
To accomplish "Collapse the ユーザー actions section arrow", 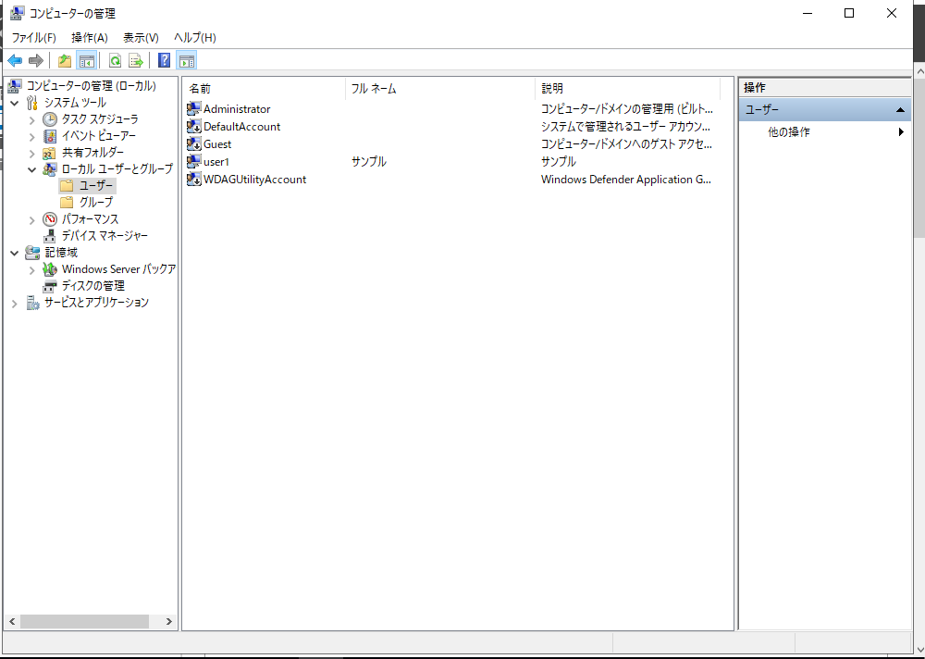I will click(x=900, y=110).
